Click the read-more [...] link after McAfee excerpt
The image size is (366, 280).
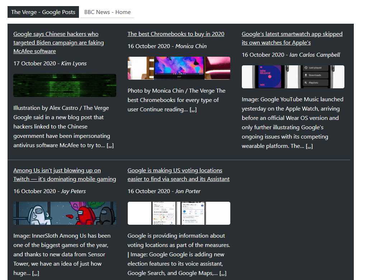pos(110,145)
